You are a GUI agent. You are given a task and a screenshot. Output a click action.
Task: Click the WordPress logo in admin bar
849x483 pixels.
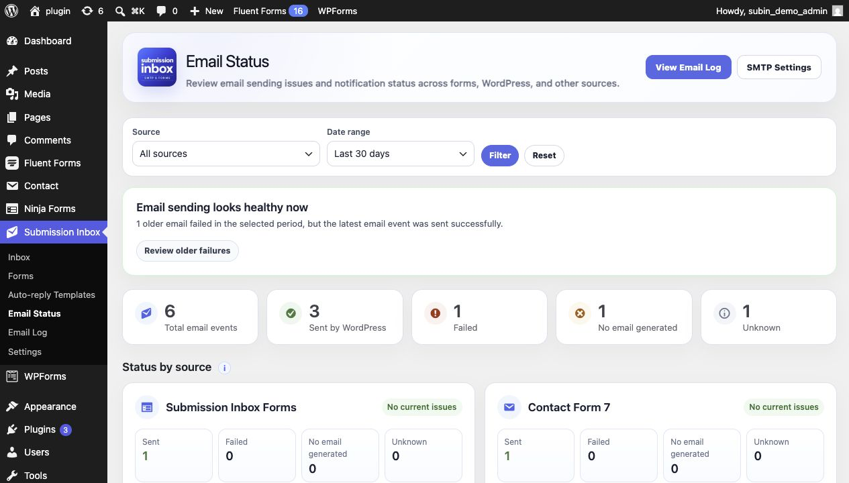tap(13, 11)
